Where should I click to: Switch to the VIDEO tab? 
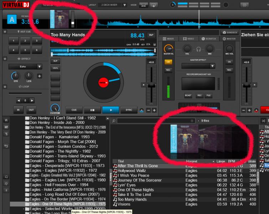coord(188,39)
